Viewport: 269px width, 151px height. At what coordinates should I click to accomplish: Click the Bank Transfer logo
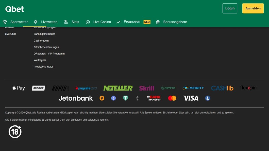click(x=154, y=98)
